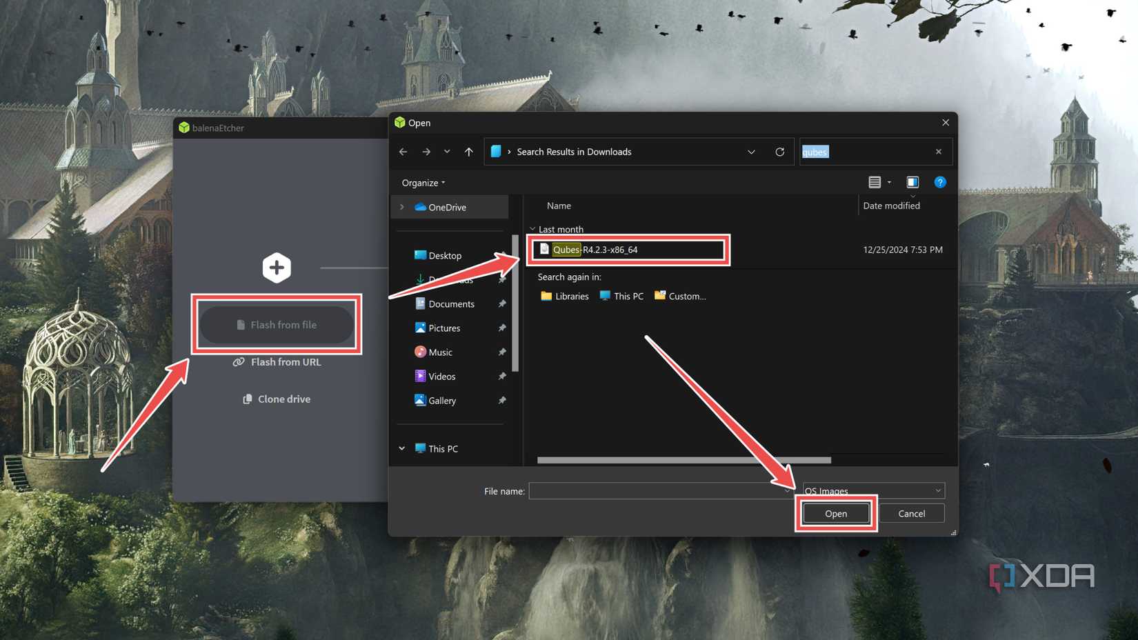Click the plus hexagon icon in balenaEtcher
This screenshot has width=1138, height=640.
[x=277, y=268]
